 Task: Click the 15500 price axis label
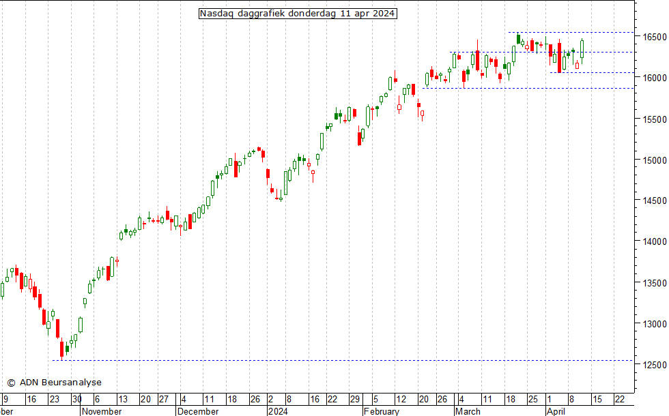click(655, 119)
